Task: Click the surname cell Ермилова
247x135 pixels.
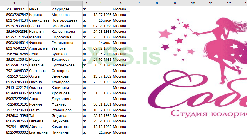Action: [x=67, y=60]
